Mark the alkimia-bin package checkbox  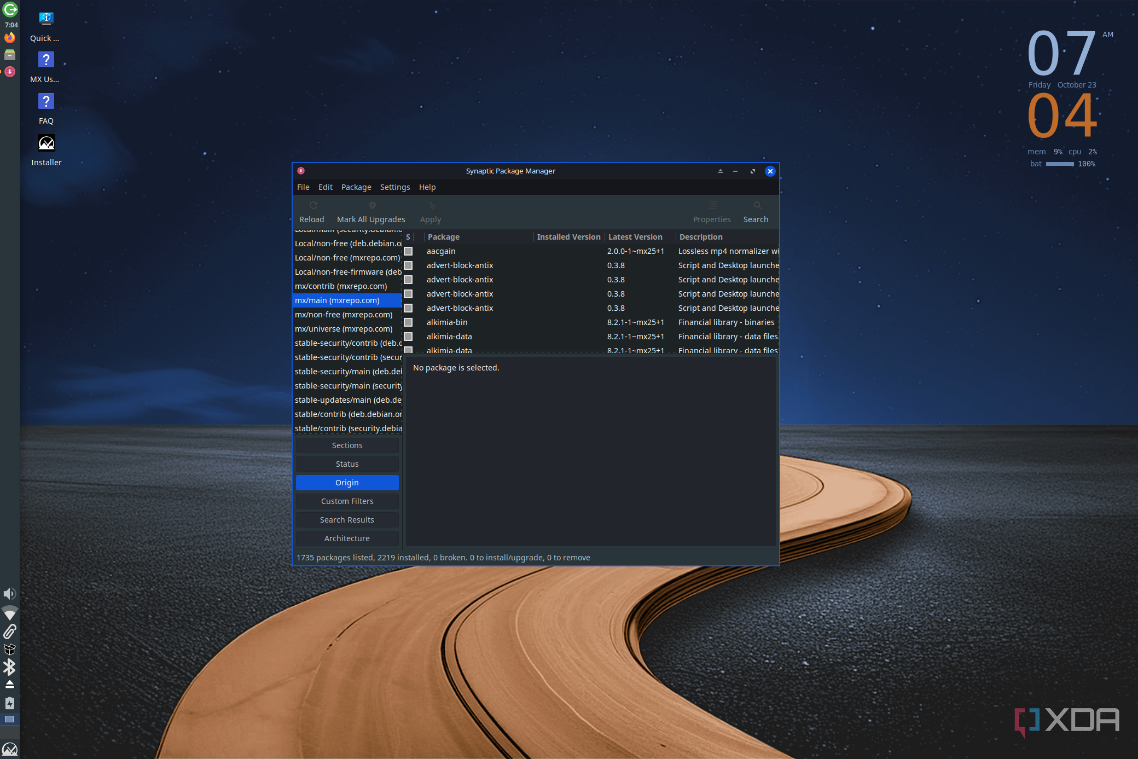coord(408,322)
